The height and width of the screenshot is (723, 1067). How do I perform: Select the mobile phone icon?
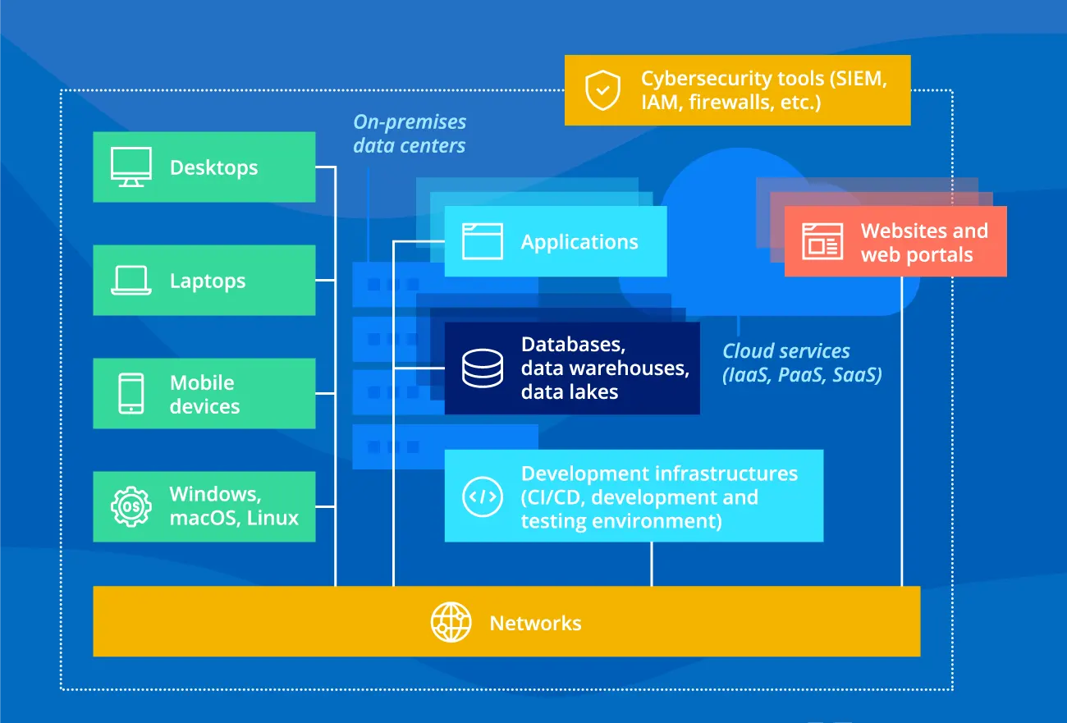click(131, 394)
